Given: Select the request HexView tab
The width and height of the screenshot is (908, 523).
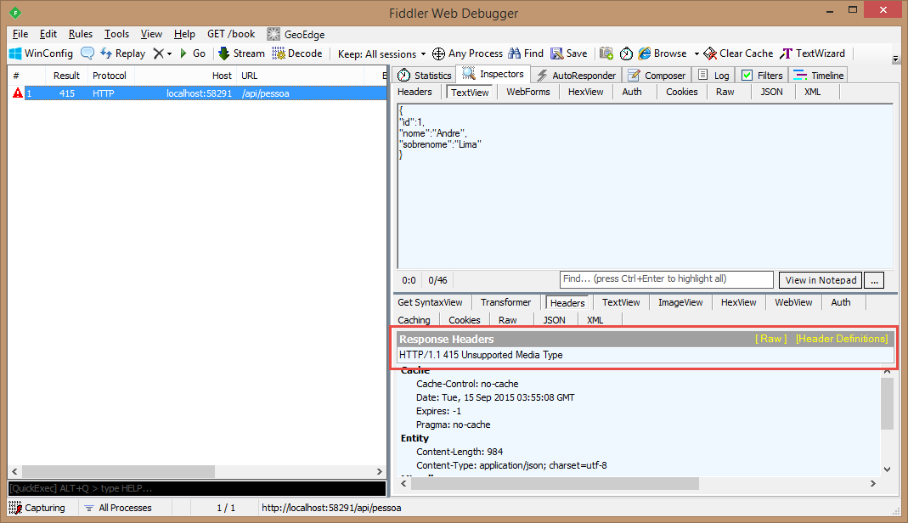Looking at the screenshot, I should click(x=585, y=92).
